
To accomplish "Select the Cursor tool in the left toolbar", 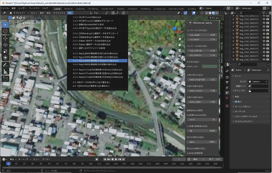I will [x=5, y=31].
